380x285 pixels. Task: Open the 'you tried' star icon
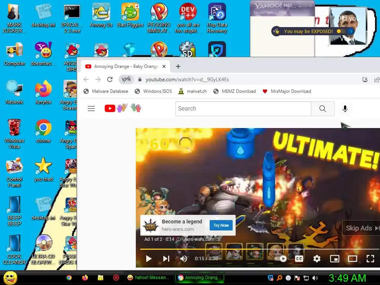click(x=43, y=170)
